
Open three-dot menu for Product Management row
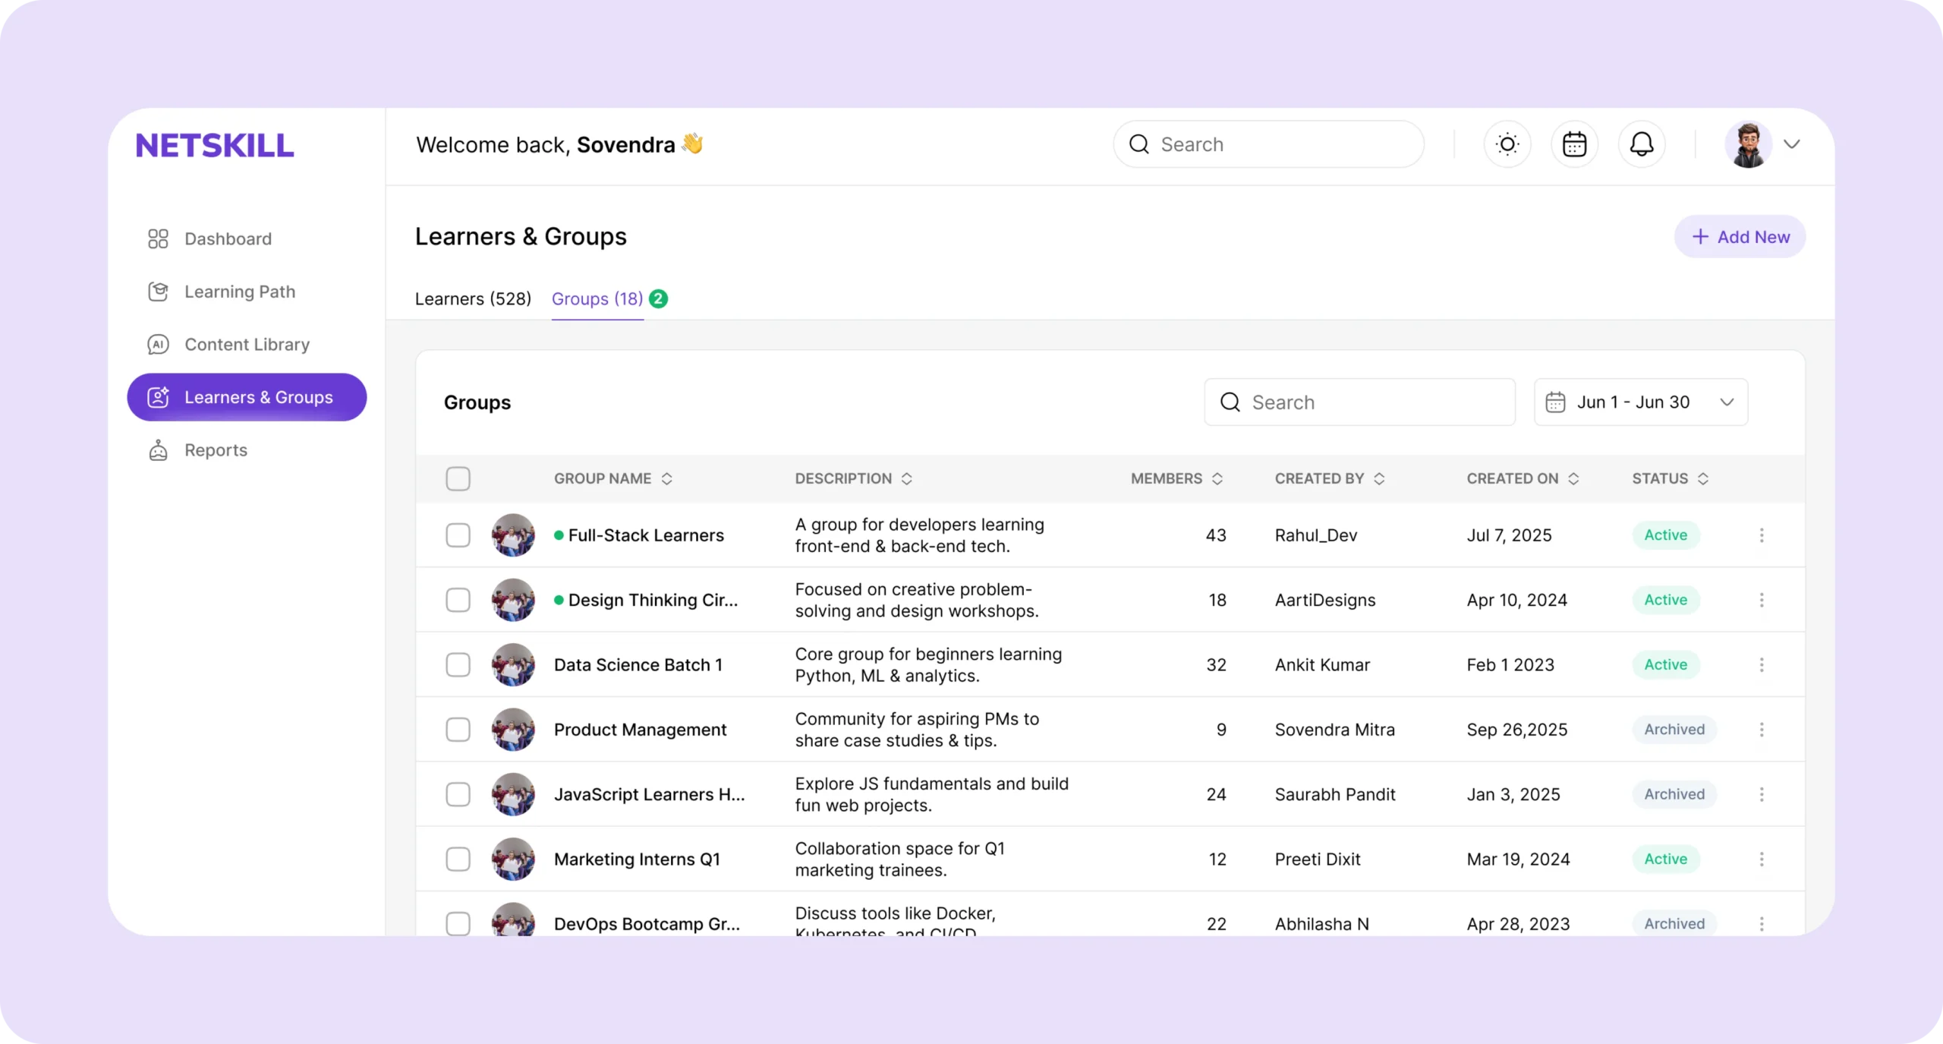pyautogui.click(x=1761, y=730)
